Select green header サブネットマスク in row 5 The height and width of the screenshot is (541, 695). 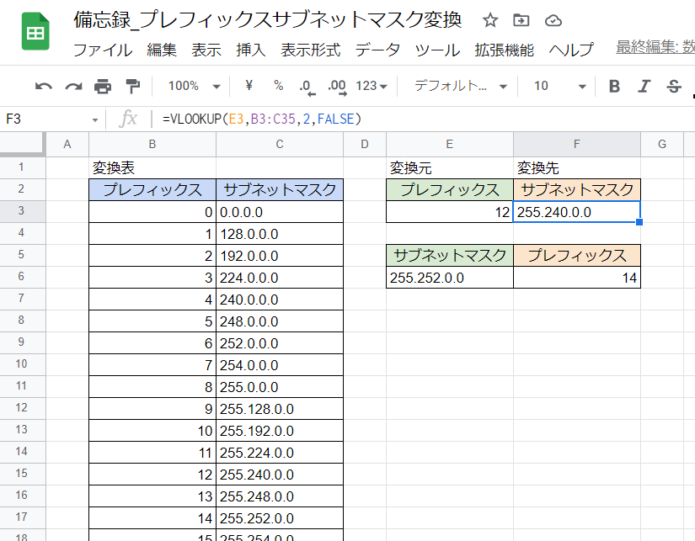point(450,256)
